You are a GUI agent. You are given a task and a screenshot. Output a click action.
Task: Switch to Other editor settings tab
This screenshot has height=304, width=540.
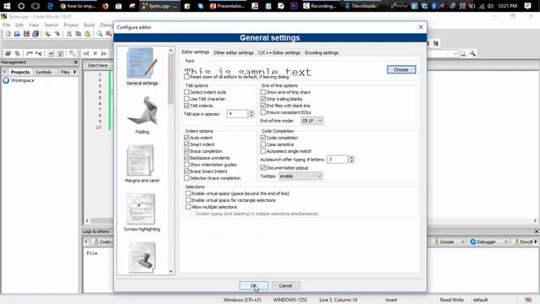(234, 52)
